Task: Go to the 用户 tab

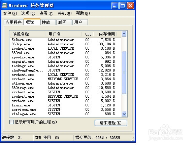Action: click(80, 22)
